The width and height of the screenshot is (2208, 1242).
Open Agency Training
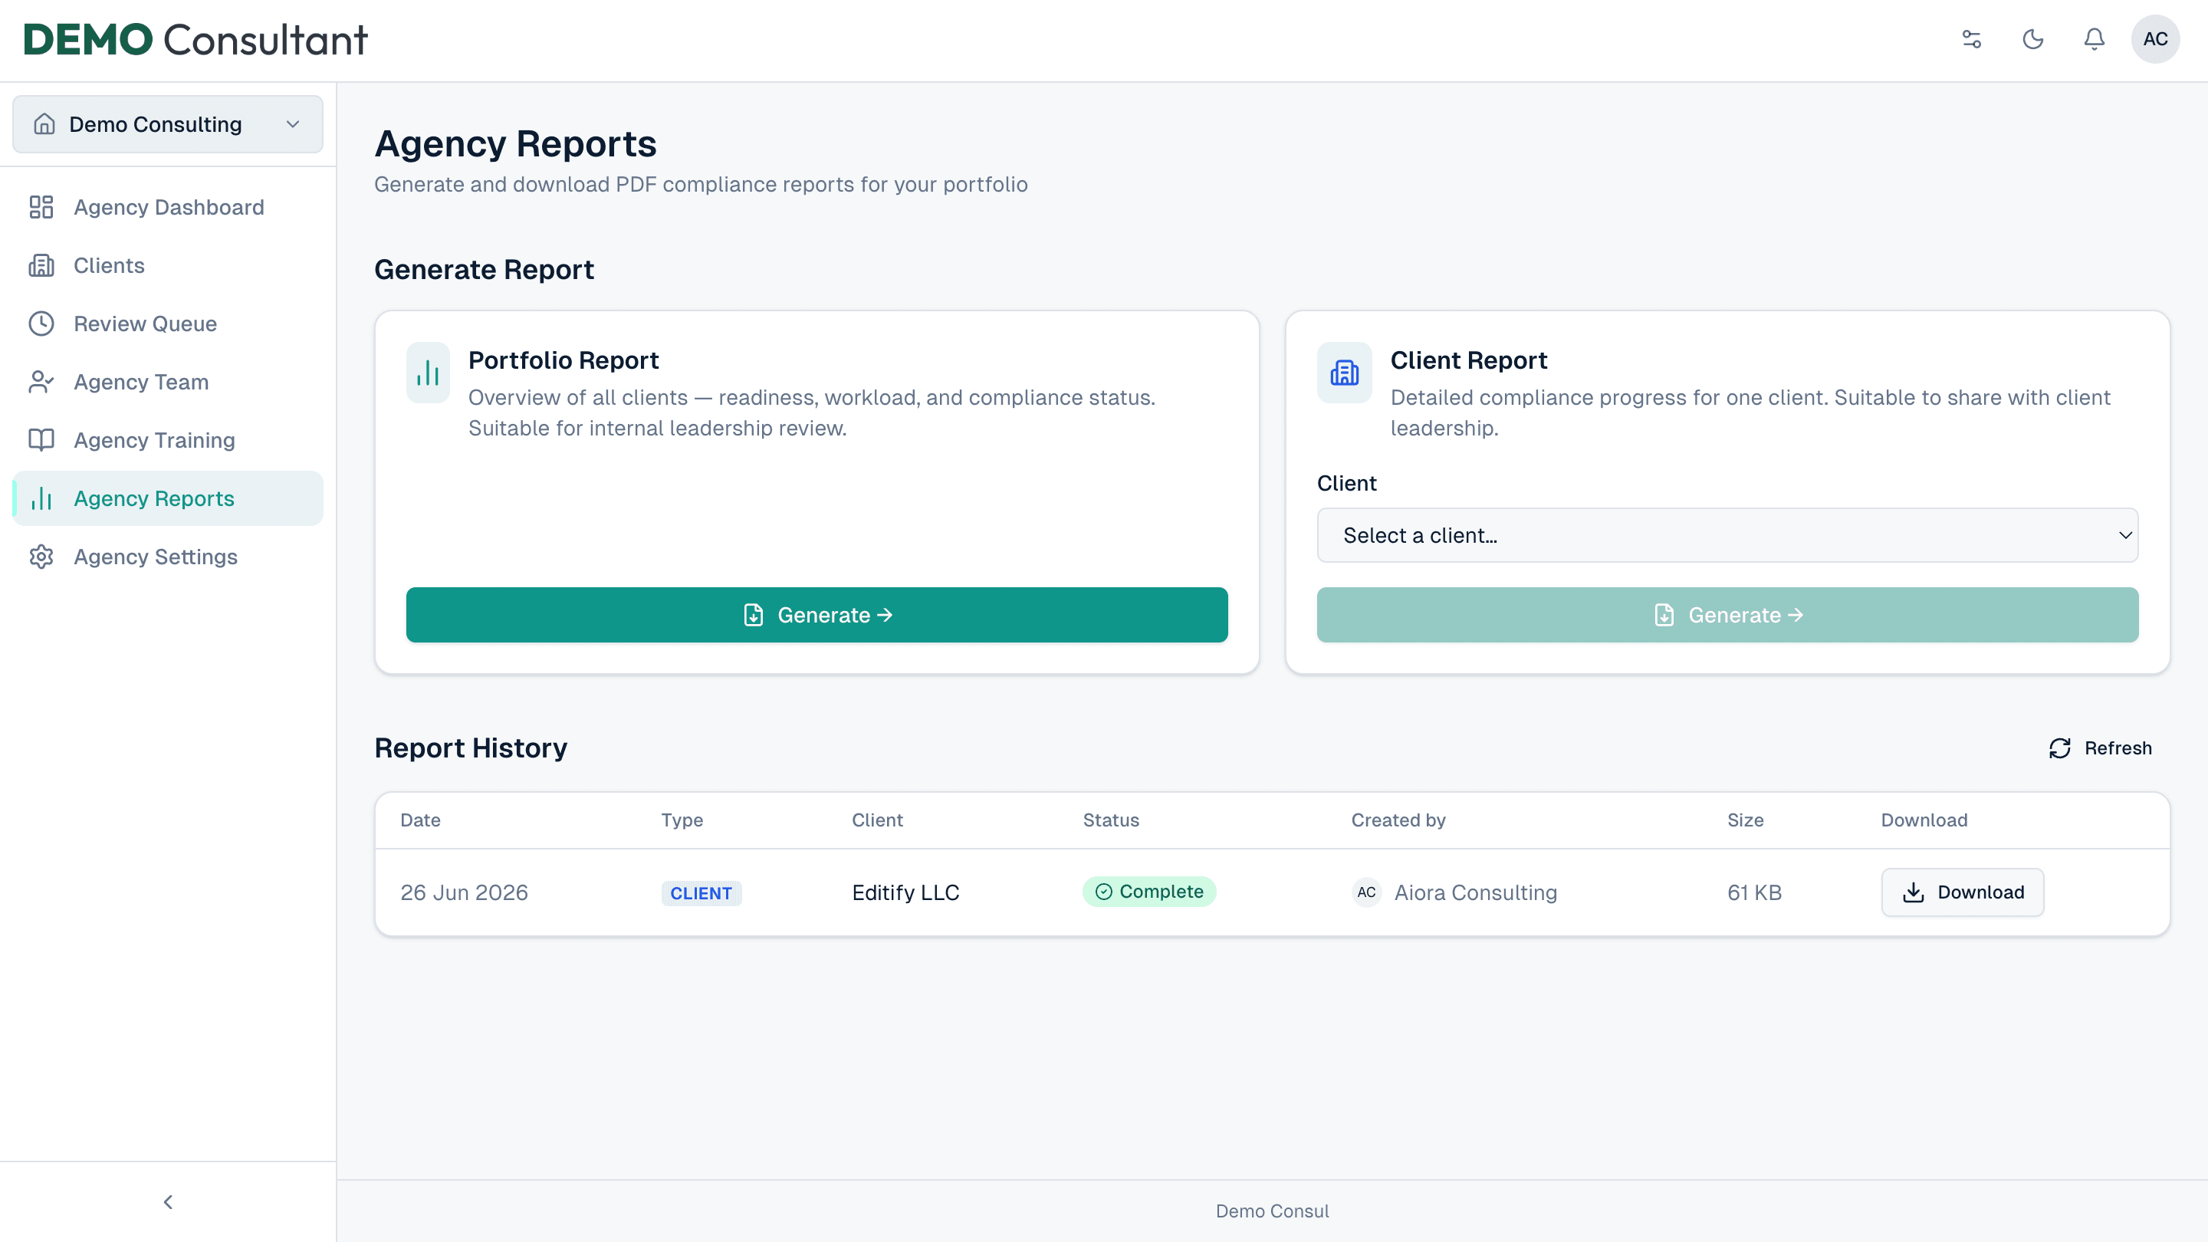pyautogui.click(x=168, y=441)
